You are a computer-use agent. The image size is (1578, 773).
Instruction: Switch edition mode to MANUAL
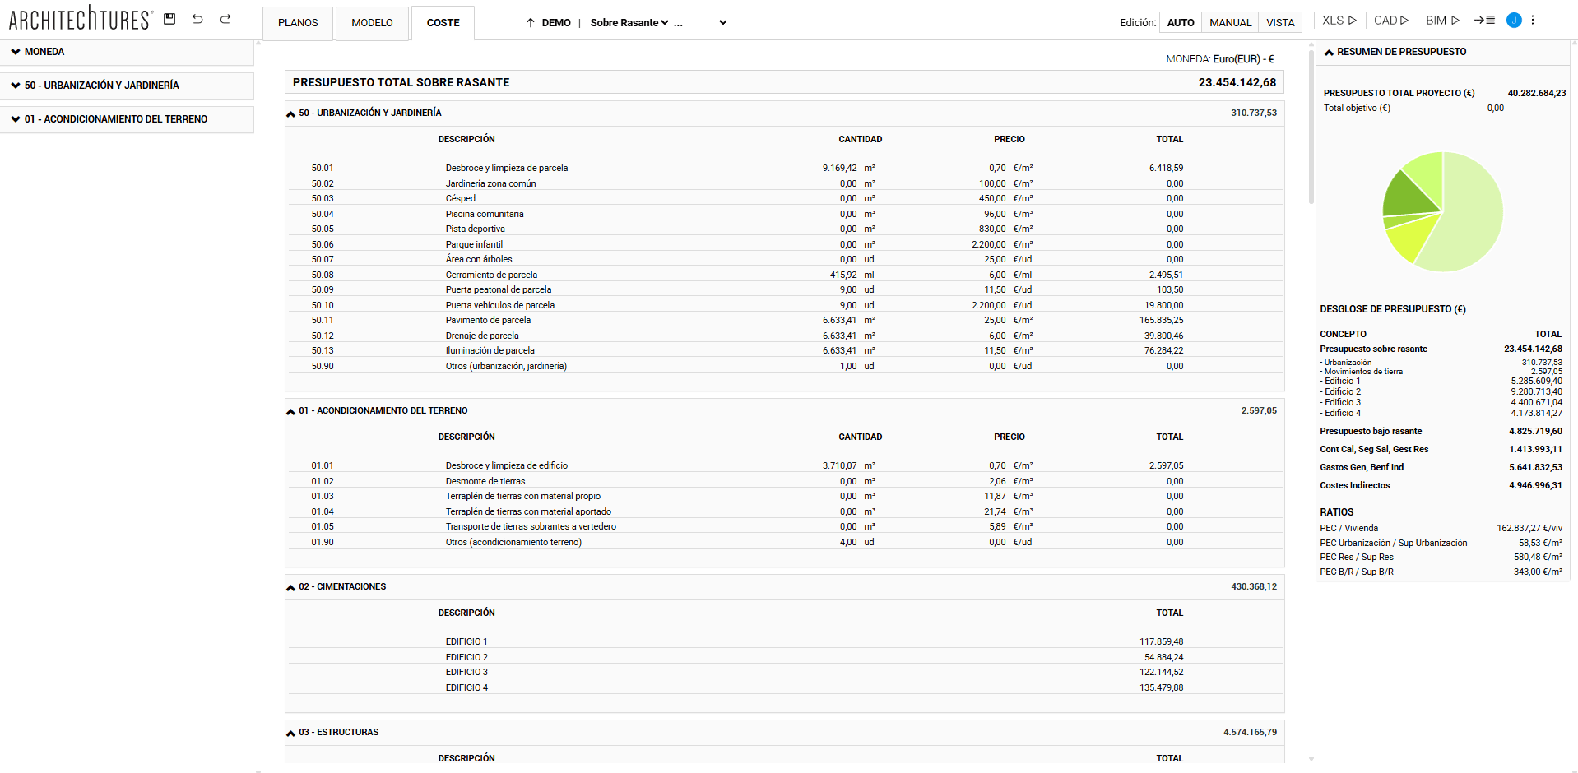point(1230,23)
